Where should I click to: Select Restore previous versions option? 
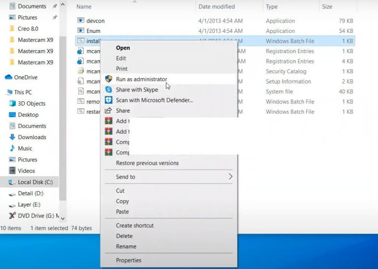[x=147, y=163]
